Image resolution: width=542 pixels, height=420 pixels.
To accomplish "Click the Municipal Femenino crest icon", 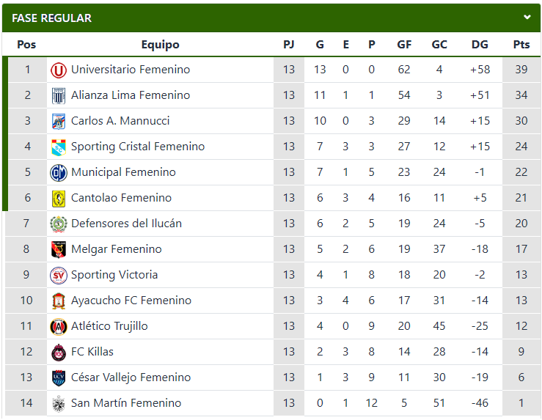I will (59, 173).
